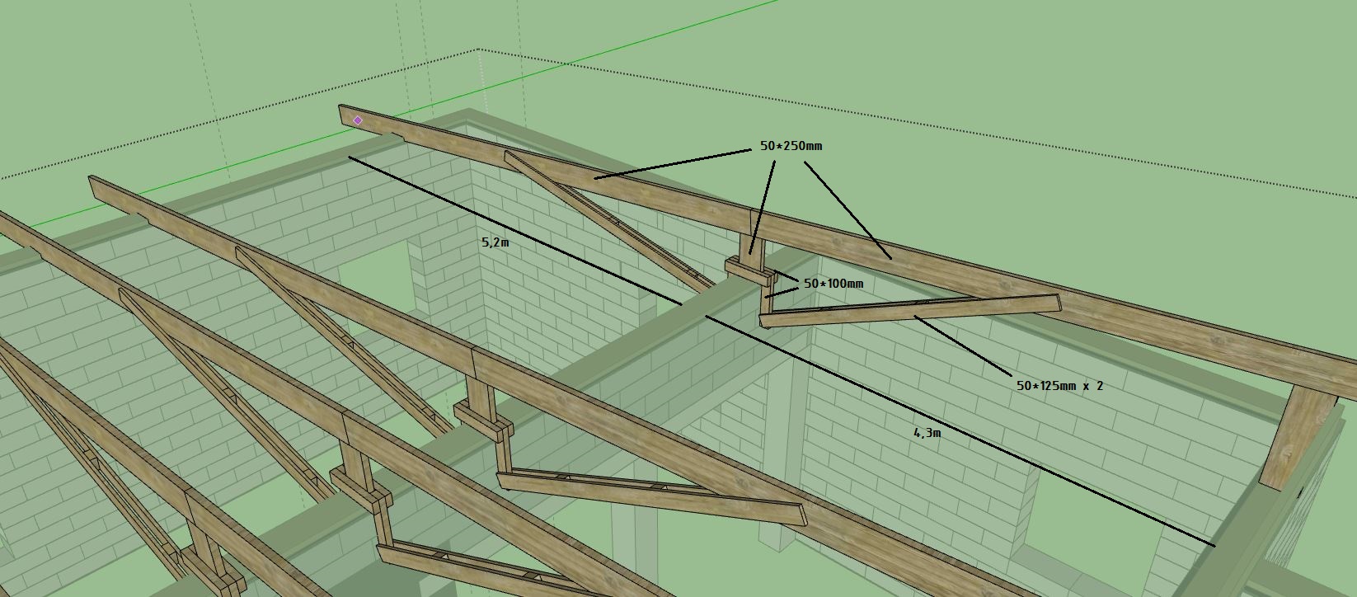Click the purple diamond marker on rafter end
Image resolution: width=1357 pixels, height=597 pixels.
coord(357,120)
